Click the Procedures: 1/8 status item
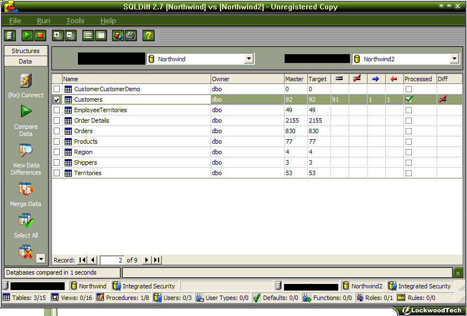Image resolution: width=467 pixels, height=316 pixels. point(123,298)
